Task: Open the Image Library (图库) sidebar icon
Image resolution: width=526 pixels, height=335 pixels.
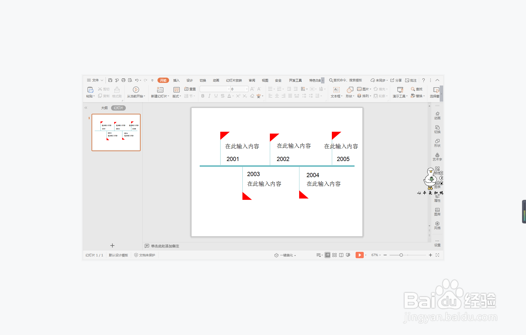Action: click(x=437, y=211)
